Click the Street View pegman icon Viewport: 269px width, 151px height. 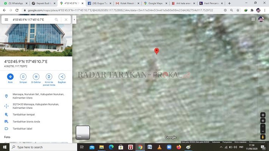click(263, 137)
